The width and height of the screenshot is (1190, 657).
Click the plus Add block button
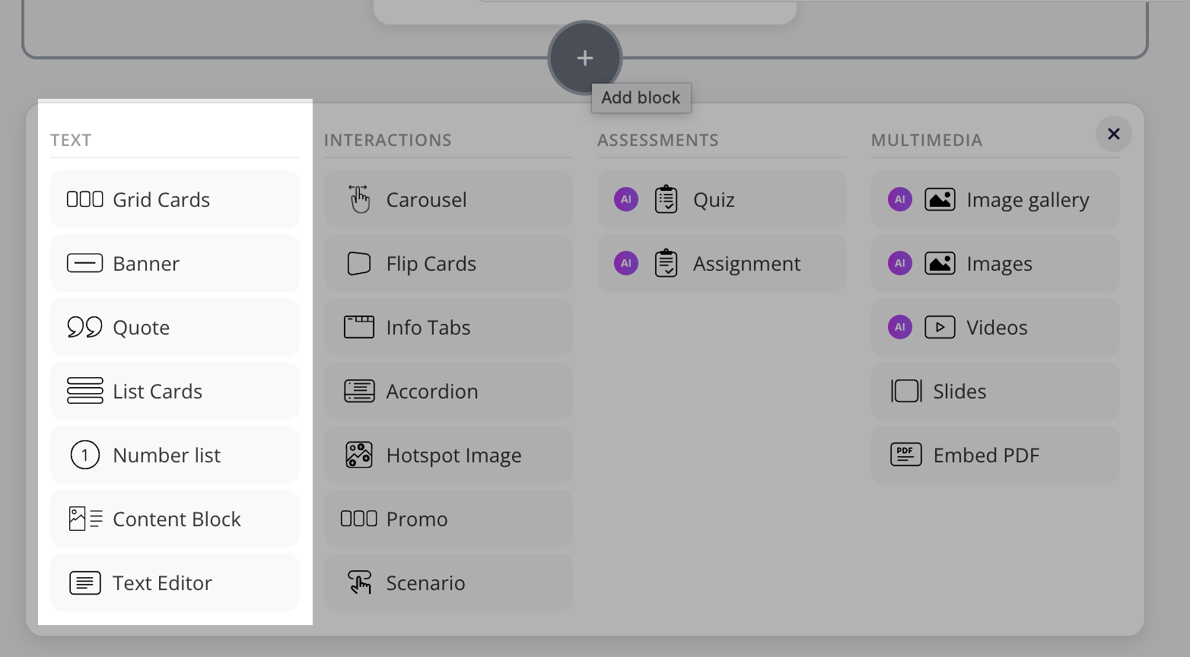point(584,59)
